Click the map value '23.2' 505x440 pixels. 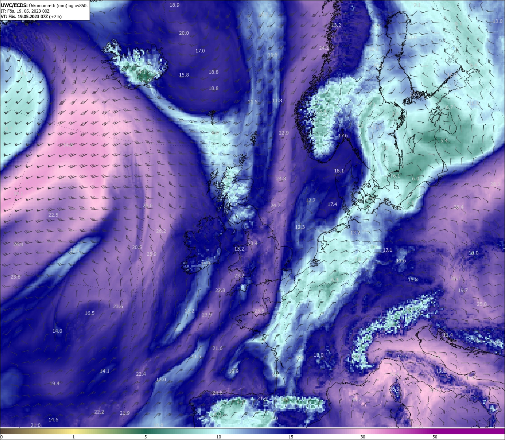pos(239,276)
